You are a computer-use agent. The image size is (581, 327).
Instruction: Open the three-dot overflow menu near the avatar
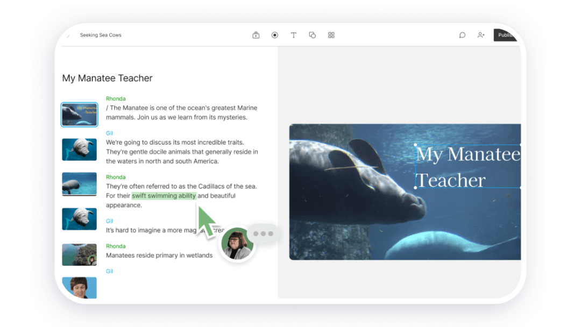click(263, 233)
